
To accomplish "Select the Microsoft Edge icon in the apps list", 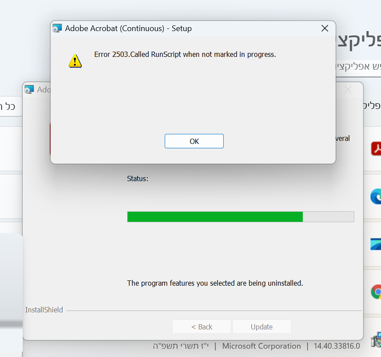I will tap(376, 196).
